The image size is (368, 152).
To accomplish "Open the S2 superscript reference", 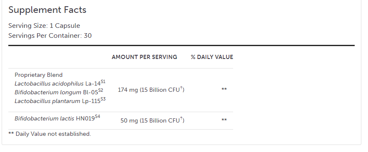I will click(x=100, y=91).
